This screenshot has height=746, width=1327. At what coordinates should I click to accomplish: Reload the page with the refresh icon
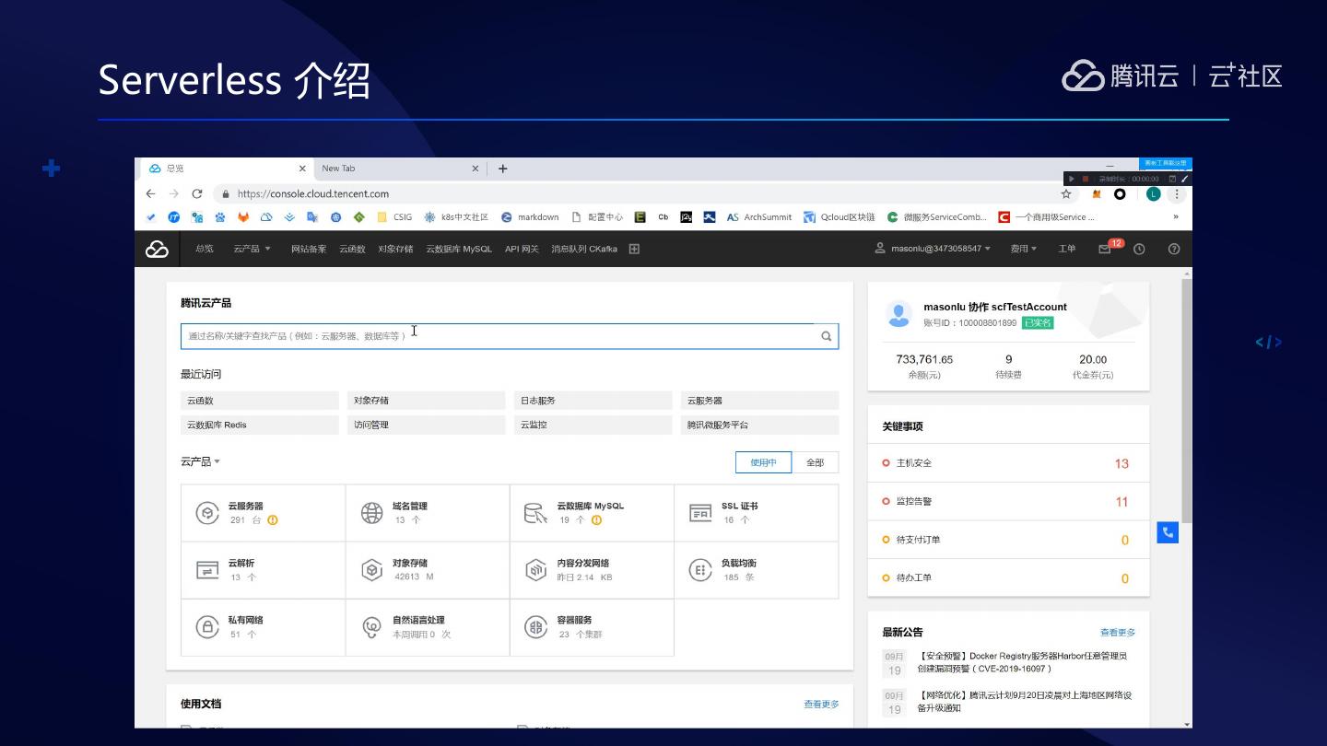[196, 193]
